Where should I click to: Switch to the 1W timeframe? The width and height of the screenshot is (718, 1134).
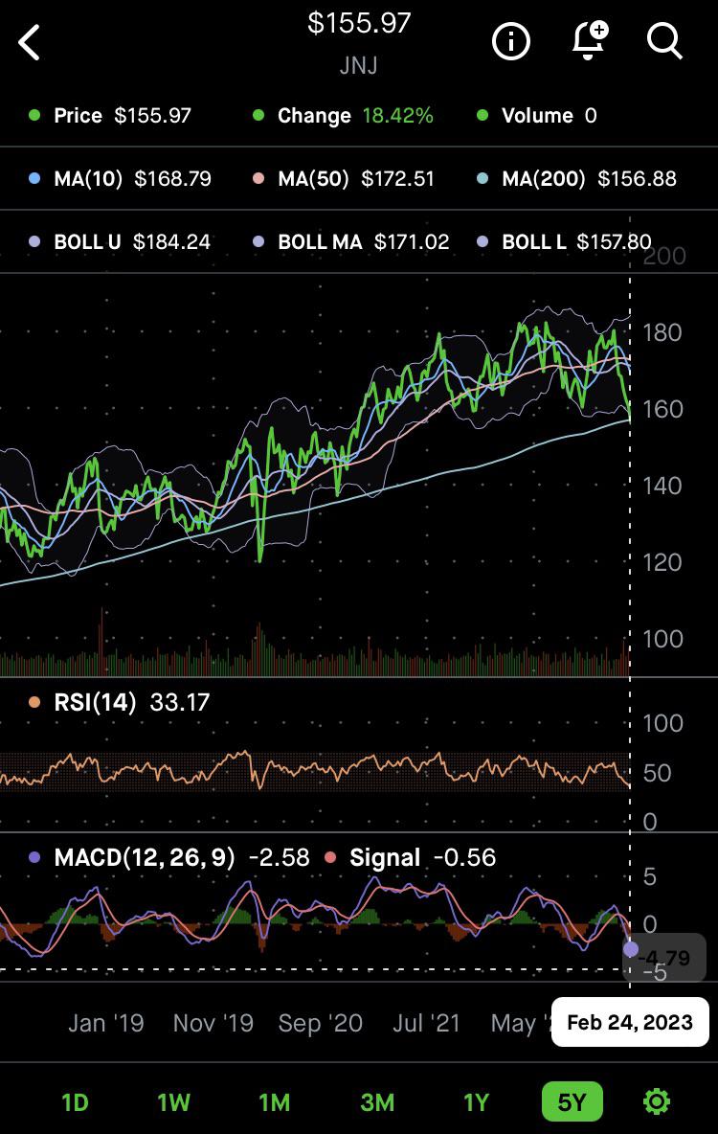click(x=173, y=1102)
